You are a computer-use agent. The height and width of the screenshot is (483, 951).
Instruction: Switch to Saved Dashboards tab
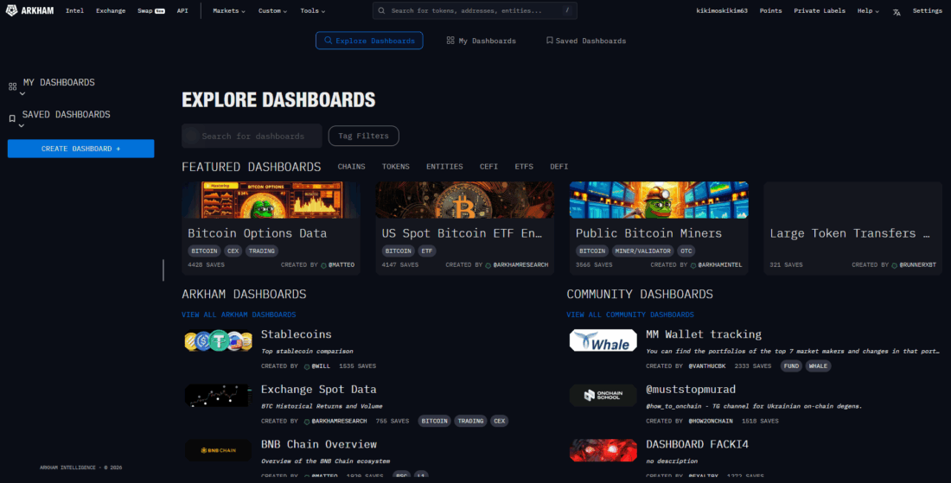tap(586, 41)
